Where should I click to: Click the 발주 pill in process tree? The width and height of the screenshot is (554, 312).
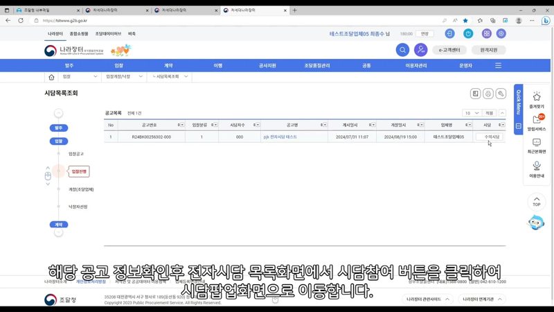click(59, 128)
